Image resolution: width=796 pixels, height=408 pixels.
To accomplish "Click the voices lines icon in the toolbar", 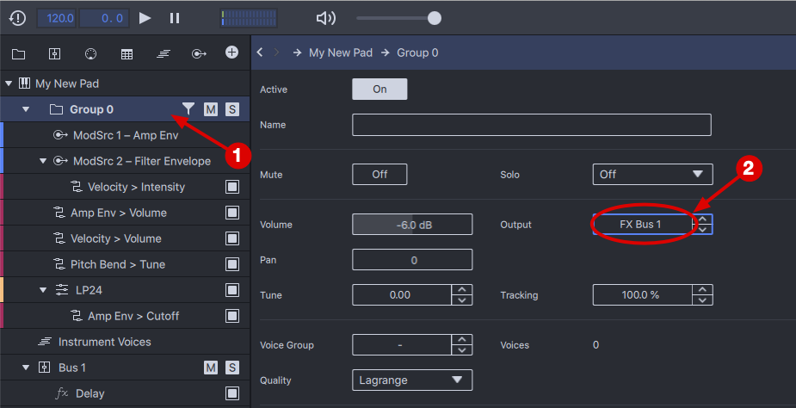I will [x=163, y=54].
